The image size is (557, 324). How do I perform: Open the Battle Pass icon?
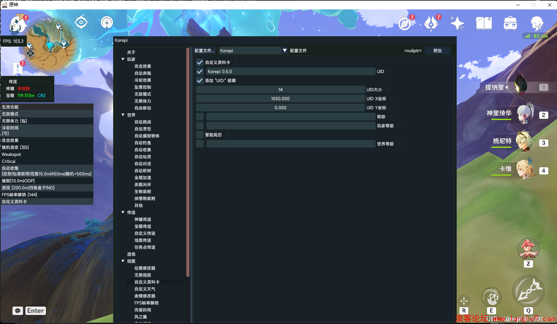(x=431, y=23)
